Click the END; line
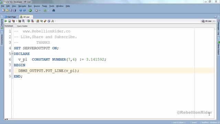Image resolution: width=220 pixels, height=124 pixels. point(18,76)
